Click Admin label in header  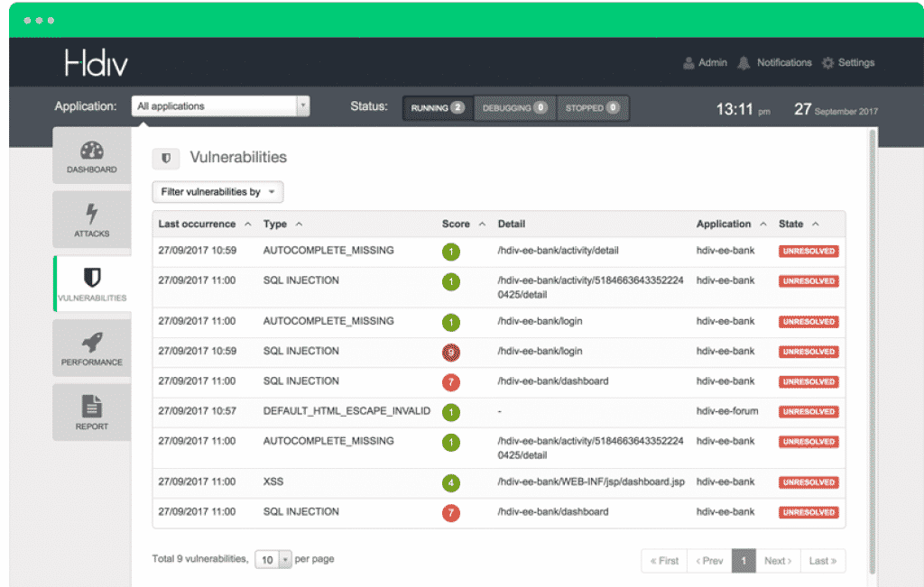click(713, 62)
